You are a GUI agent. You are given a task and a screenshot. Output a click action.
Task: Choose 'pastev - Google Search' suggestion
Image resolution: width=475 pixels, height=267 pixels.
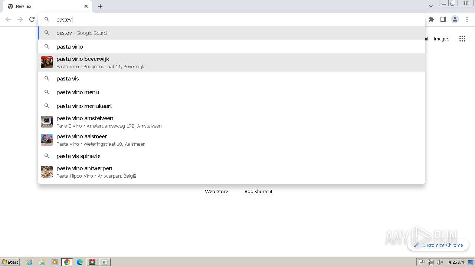pyautogui.click(x=232, y=33)
